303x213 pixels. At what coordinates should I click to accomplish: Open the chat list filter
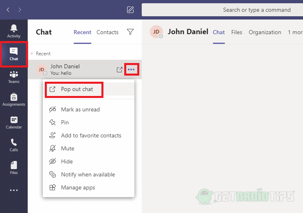click(x=130, y=32)
